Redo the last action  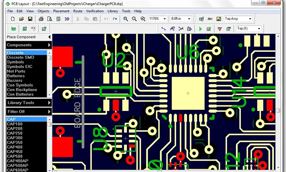(x=115, y=19)
